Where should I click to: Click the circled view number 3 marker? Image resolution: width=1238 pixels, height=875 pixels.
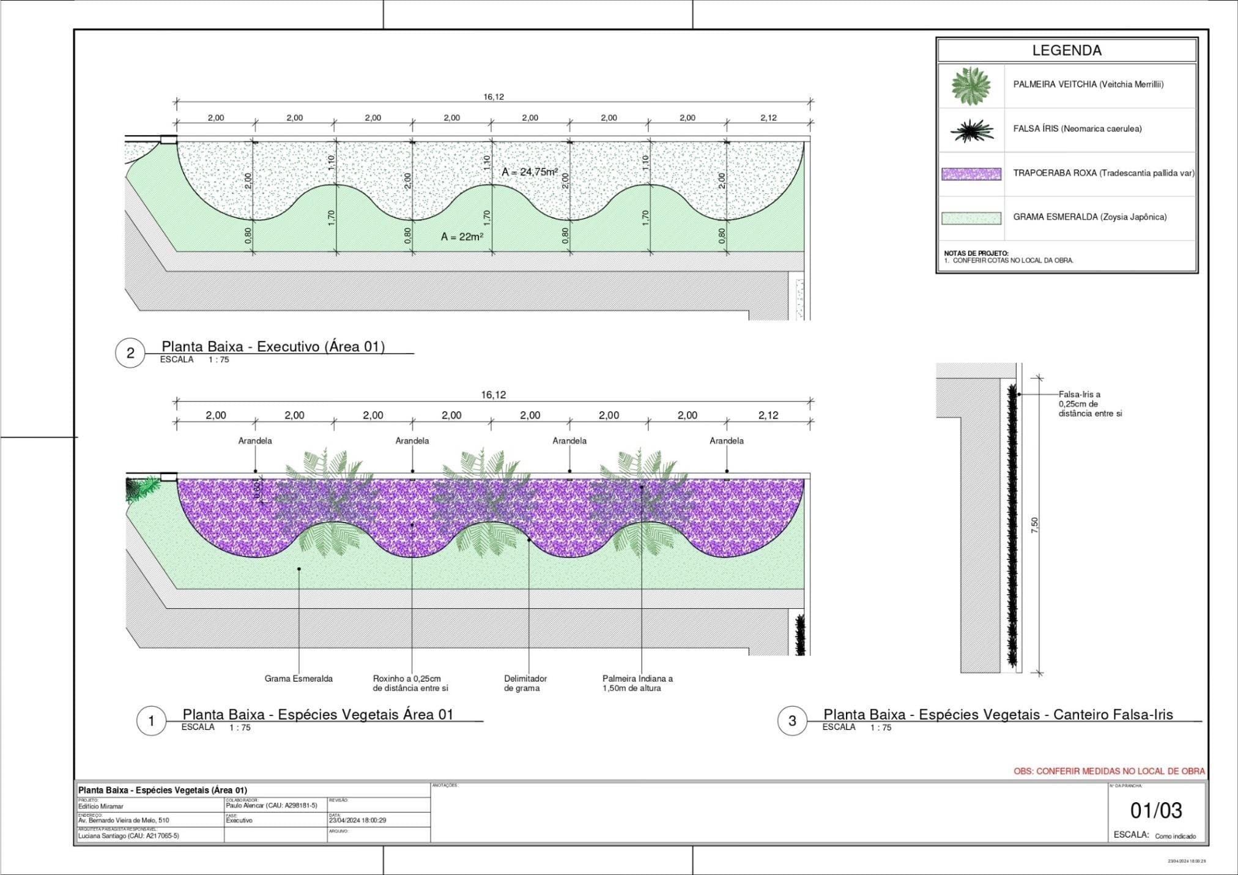[x=792, y=721]
